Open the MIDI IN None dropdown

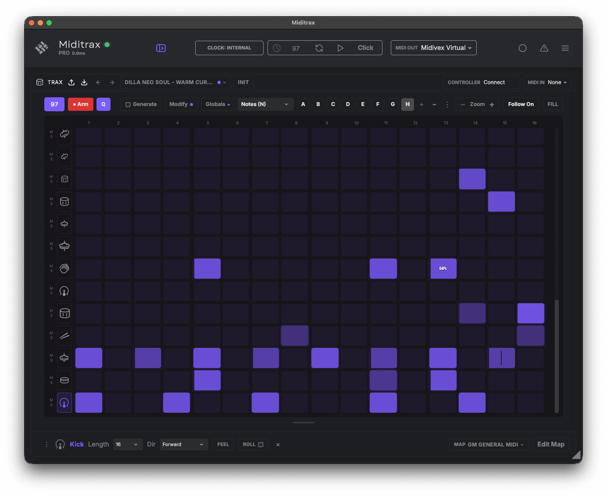547,82
